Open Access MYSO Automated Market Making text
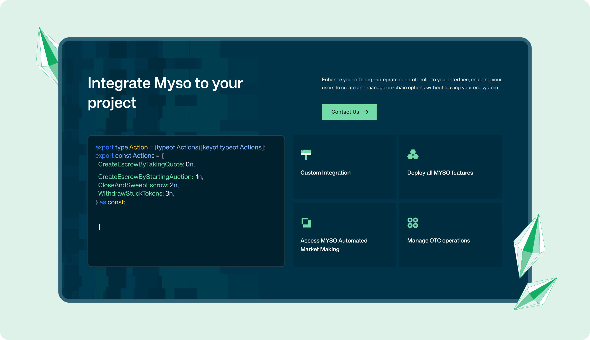 point(334,245)
